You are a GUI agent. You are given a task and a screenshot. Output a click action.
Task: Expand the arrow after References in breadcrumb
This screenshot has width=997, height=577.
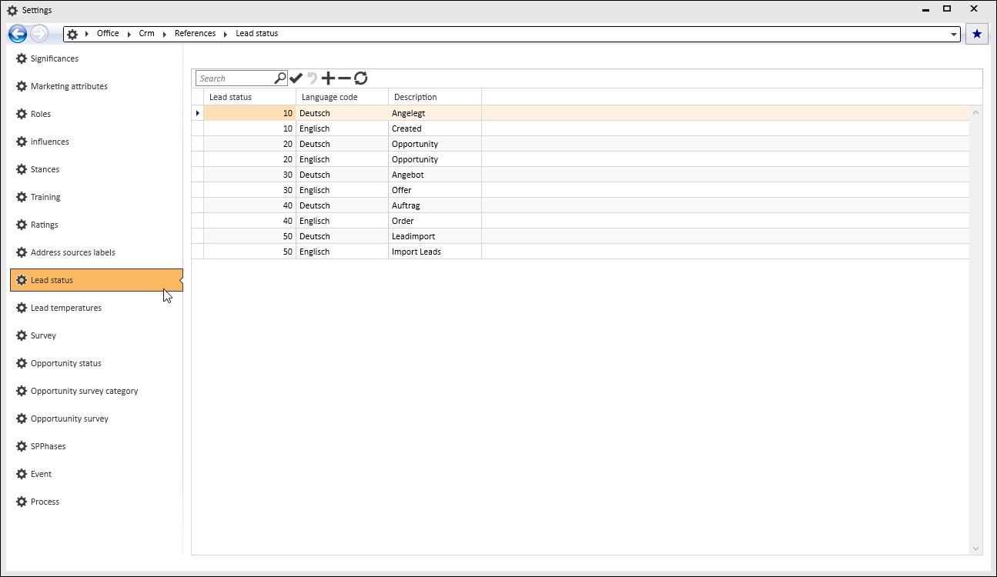coord(226,35)
